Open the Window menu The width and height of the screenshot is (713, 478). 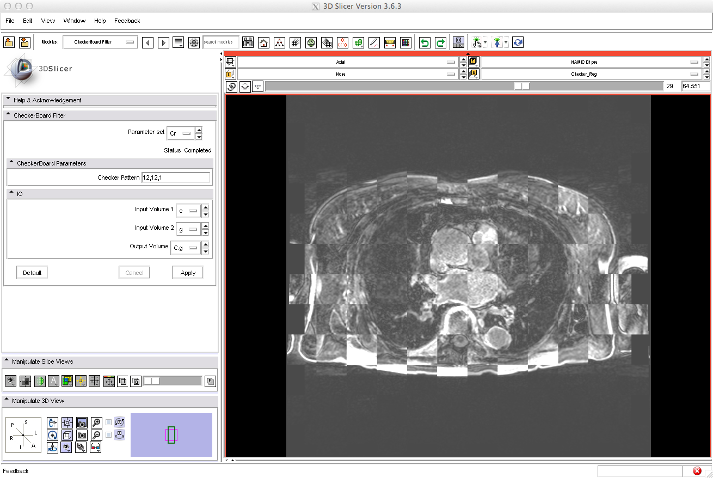point(74,21)
